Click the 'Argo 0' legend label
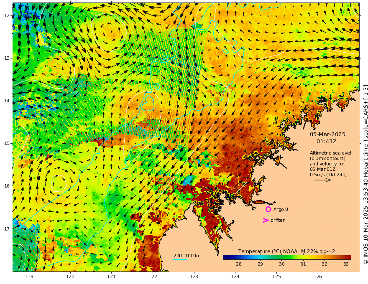Viewport: 368px width, 284px height. click(281, 209)
